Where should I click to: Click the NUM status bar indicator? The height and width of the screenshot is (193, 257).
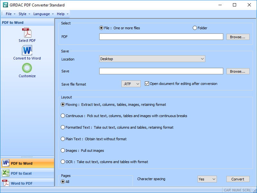(236, 190)
